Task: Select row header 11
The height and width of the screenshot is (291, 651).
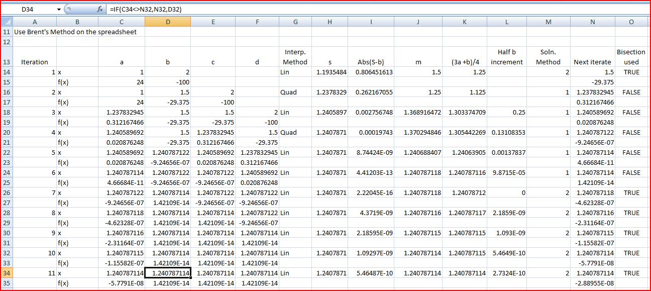Action: (x=6, y=32)
